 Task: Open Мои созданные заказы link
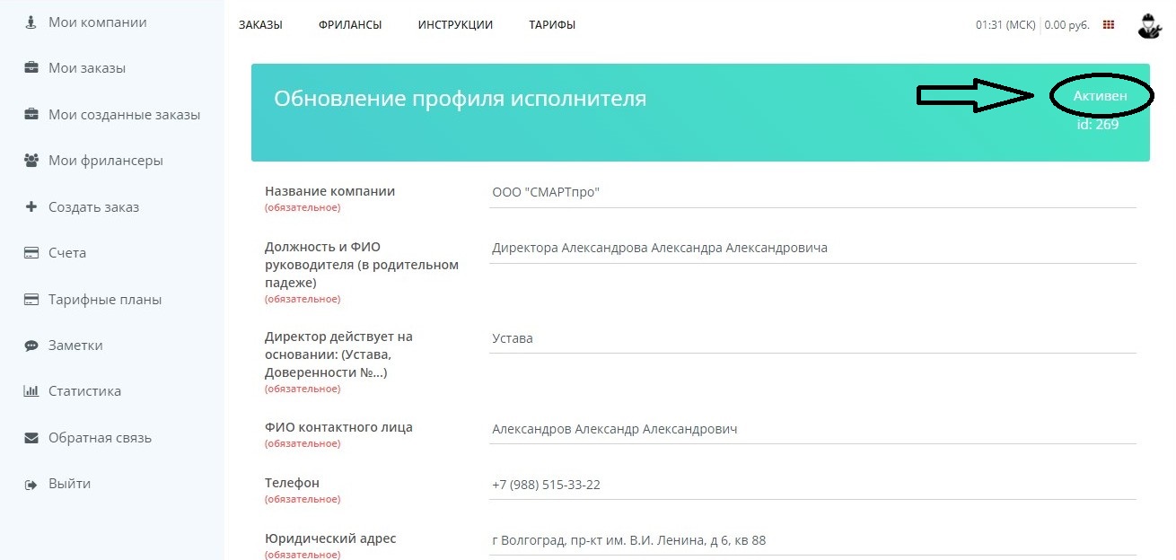(124, 115)
